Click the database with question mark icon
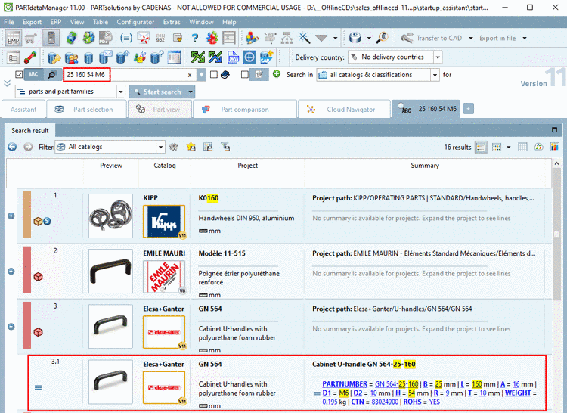 [x=157, y=57]
